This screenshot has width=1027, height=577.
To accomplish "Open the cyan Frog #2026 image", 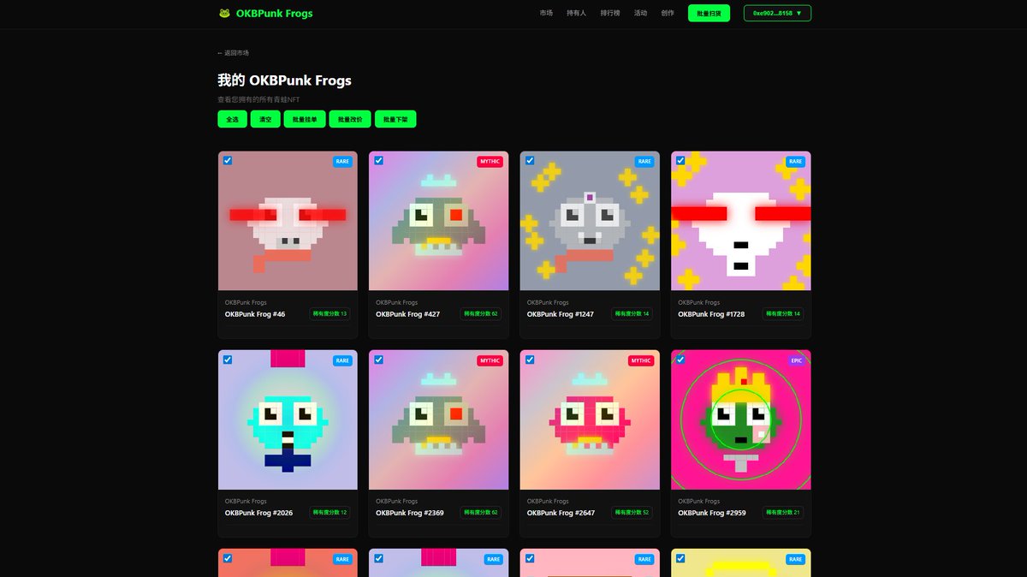I will pyautogui.click(x=288, y=419).
